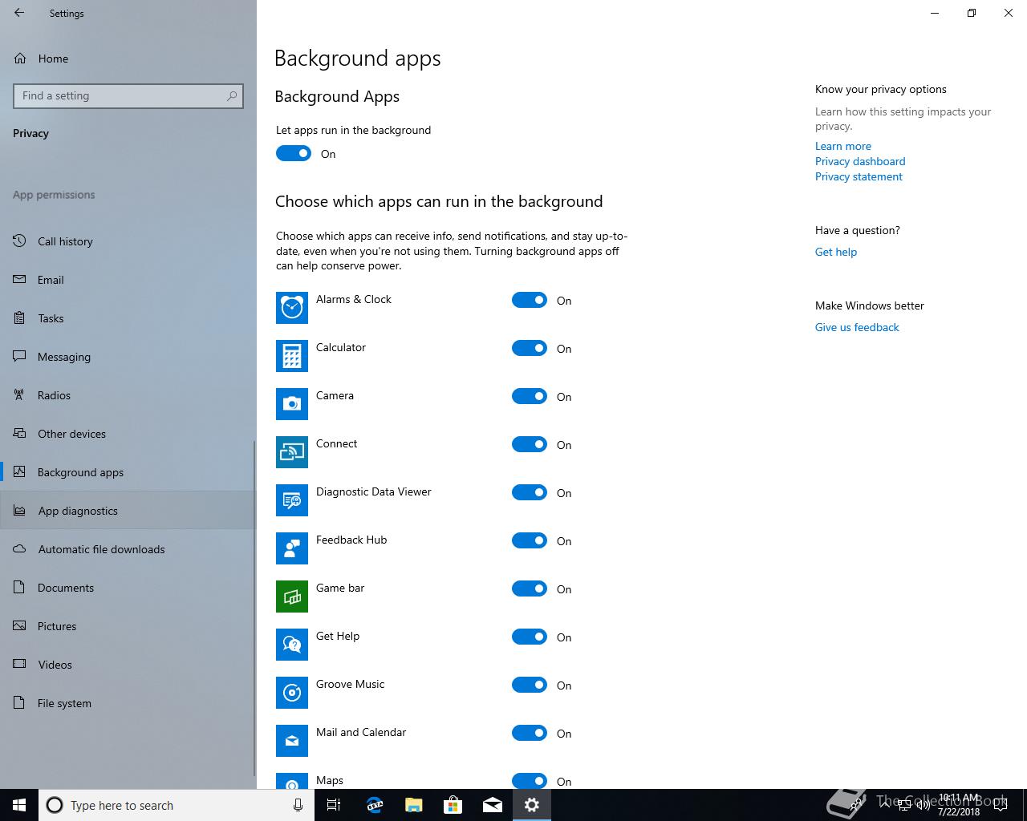Open Automatic file downloads page
The height and width of the screenshot is (821, 1027).
pyautogui.click(x=127, y=549)
